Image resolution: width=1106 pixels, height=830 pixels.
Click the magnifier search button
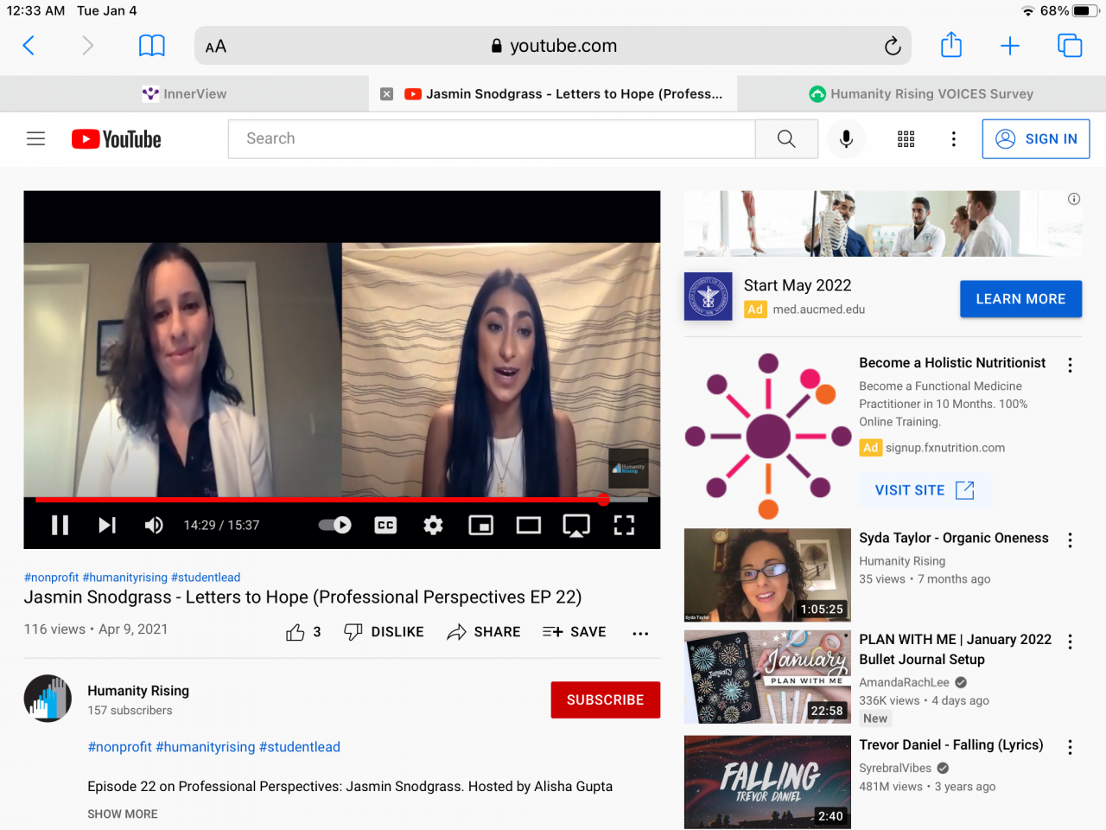(786, 138)
